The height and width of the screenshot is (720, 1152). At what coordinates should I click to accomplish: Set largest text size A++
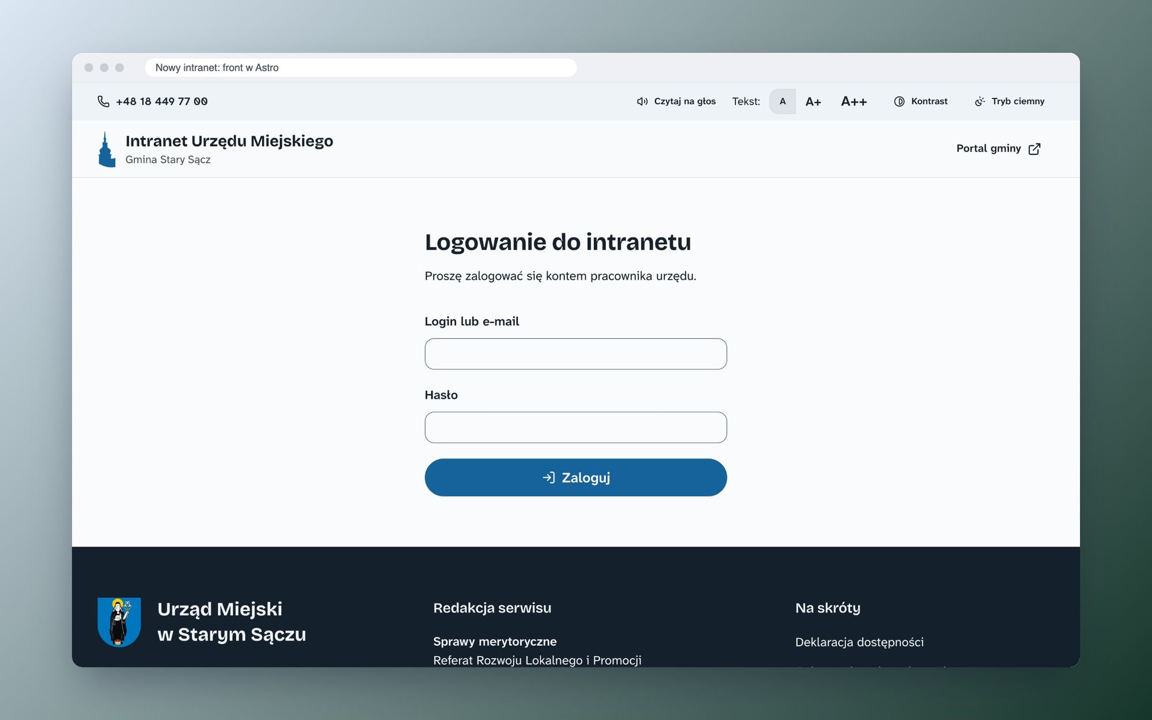click(854, 101)
